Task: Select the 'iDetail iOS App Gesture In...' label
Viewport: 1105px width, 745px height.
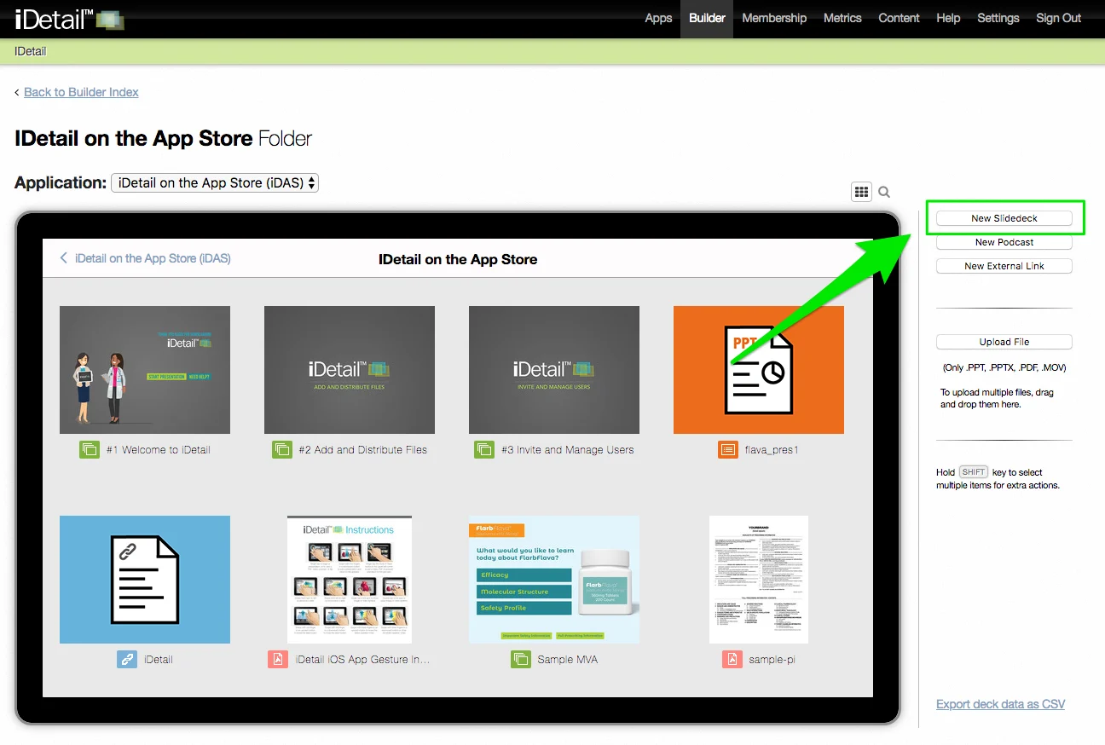Action: (363, 659)
